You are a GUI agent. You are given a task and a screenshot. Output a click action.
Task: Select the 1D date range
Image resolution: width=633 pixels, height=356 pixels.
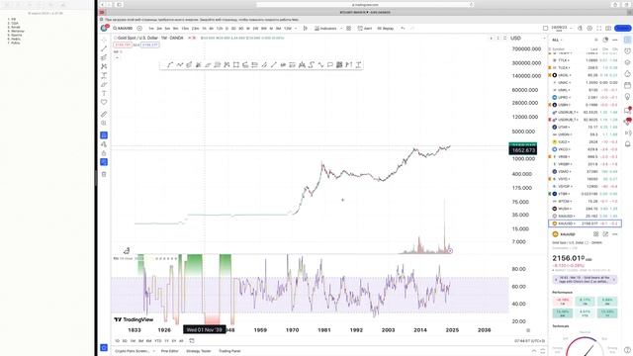point(117,341)
